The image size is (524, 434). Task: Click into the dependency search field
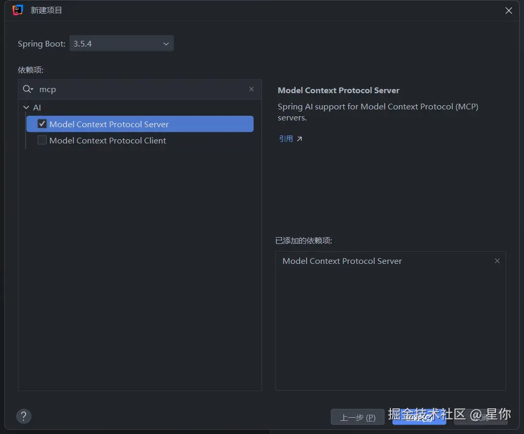141,90
